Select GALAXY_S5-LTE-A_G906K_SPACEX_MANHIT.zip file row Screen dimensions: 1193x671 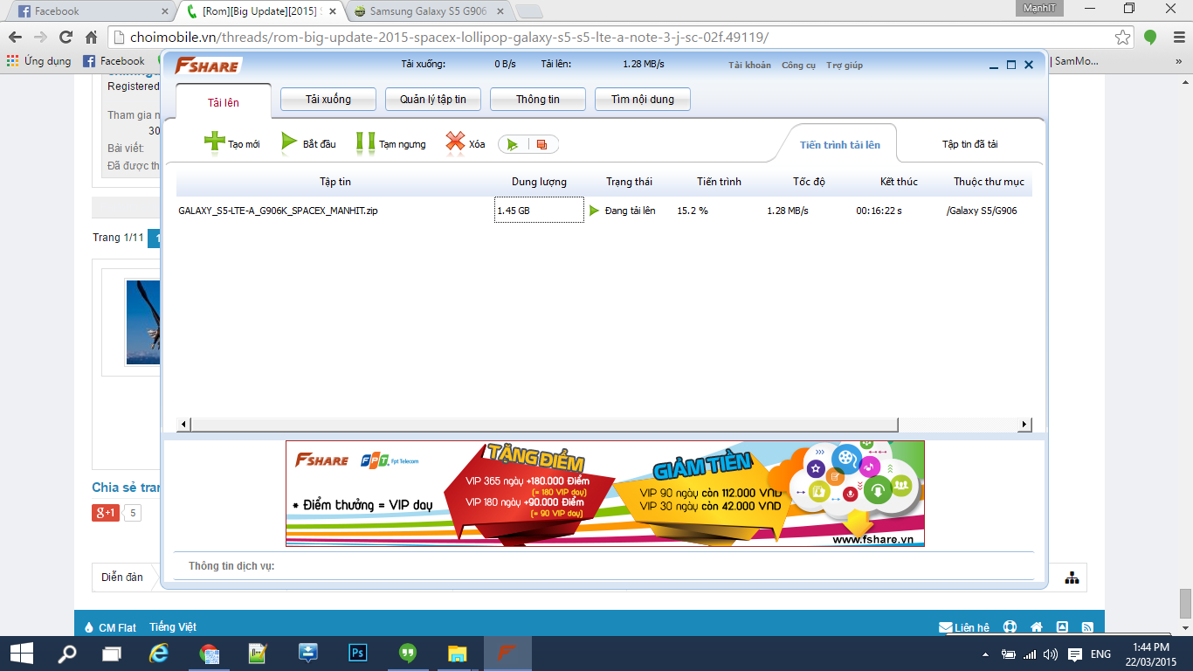pyautogui.click(x=604, y=211)
